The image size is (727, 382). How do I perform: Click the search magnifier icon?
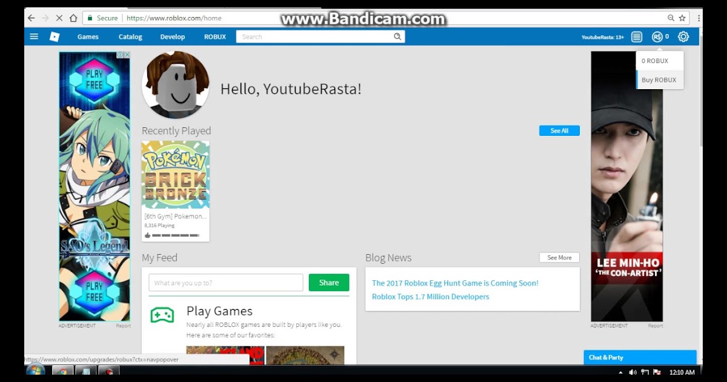coord(397,37)
